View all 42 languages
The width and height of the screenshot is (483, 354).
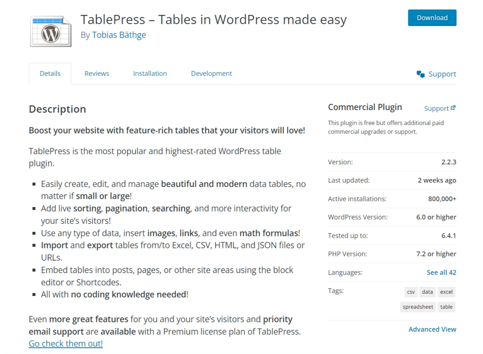click(441, 272)
